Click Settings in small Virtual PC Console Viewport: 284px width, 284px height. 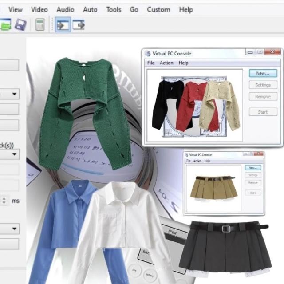tap(253, 175)
